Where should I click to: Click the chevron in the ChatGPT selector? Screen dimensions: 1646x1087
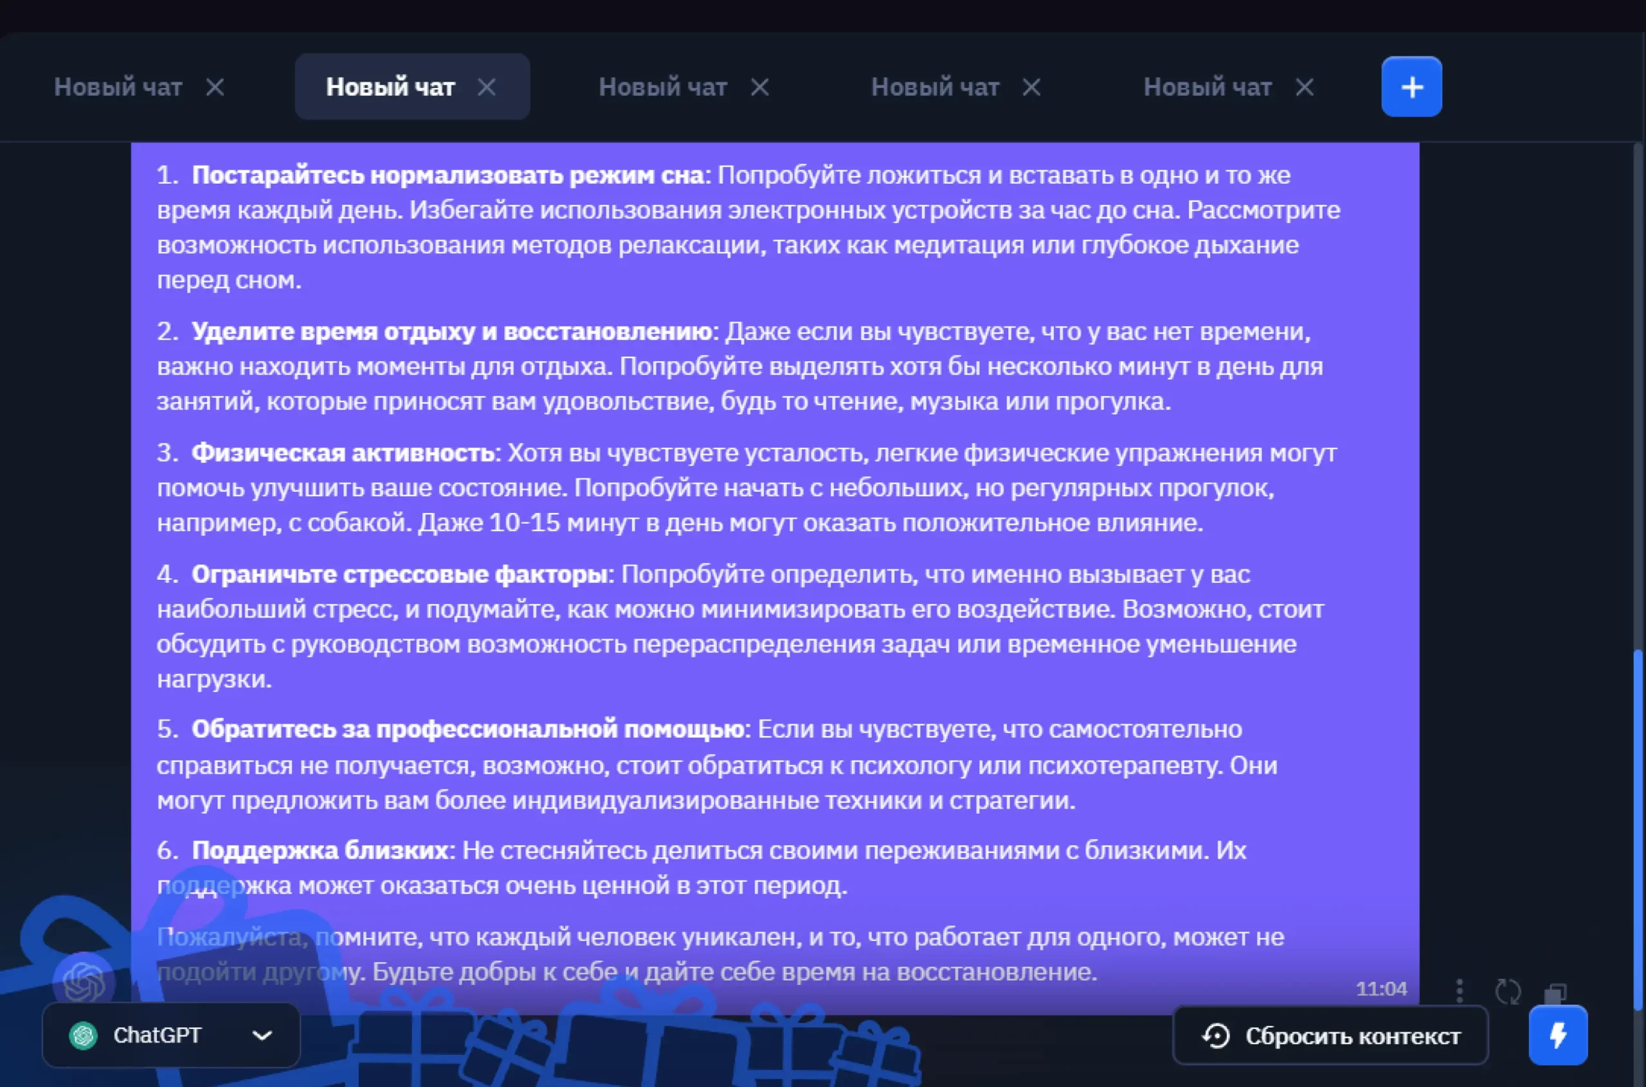click(262, 1036)
